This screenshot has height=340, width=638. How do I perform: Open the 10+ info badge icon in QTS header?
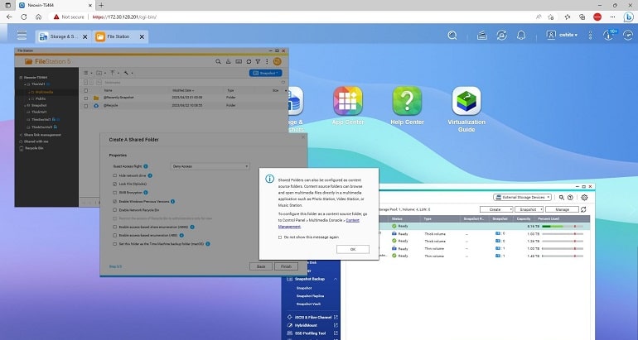609,35
